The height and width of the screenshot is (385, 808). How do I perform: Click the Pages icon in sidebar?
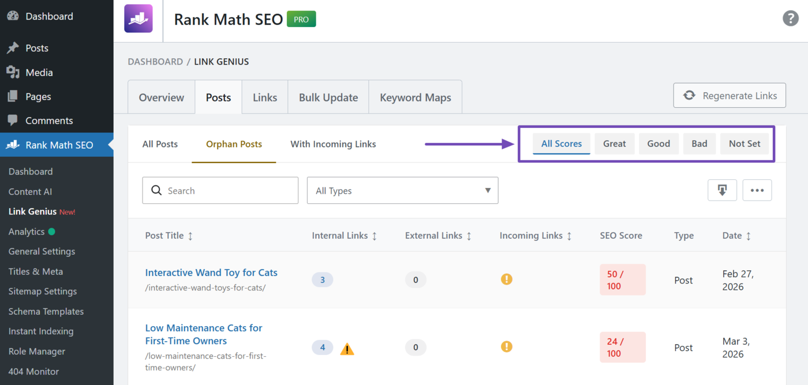click(x=13, y=96)
